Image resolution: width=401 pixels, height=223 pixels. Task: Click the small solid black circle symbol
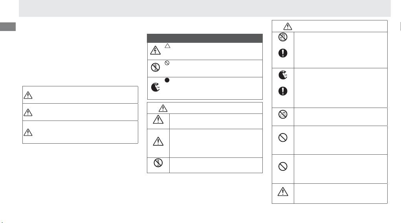(167, 80)
